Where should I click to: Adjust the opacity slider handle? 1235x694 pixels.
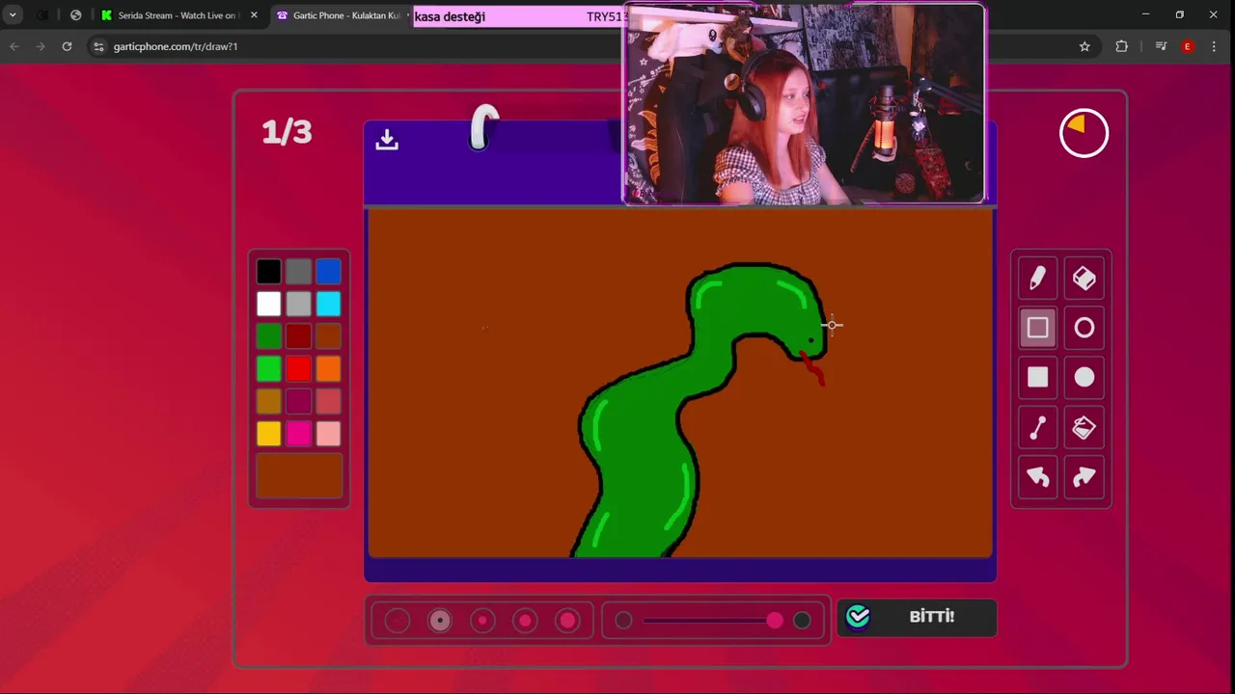(775, 621)
